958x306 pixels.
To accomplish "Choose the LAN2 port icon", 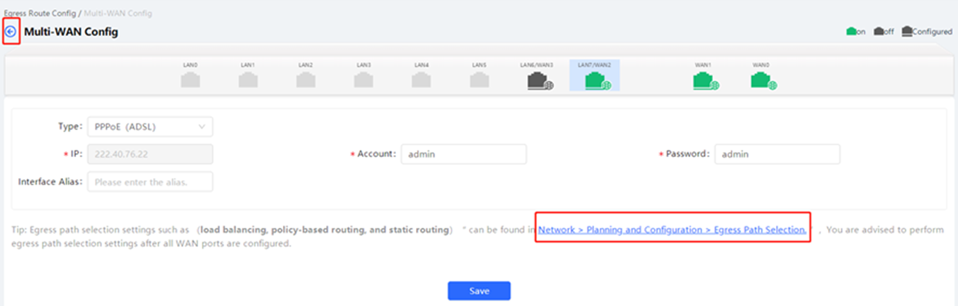I will click(x=306, y=80).
